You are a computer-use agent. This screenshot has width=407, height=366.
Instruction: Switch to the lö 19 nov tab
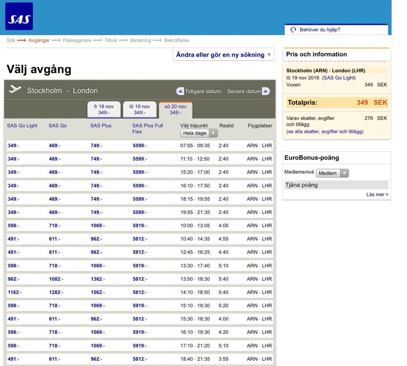tap(140, 109)
